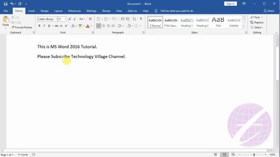Open the Add-ins tab
Image resolution: width=280 pixels, height=157 pixels.
click(132, 11)
